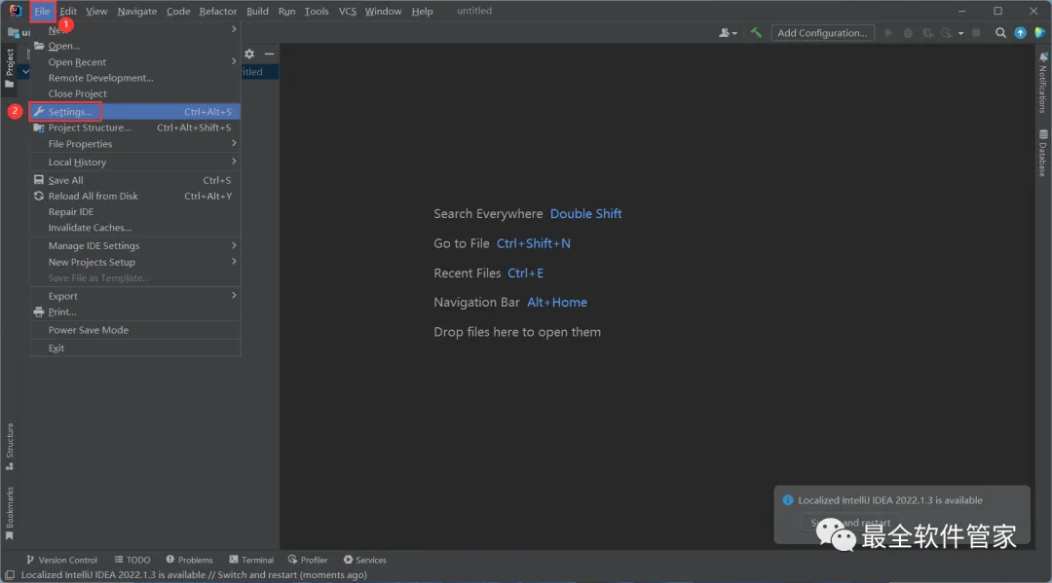
Task: Click the IDE update arrow icon
Action: (1020, 33)
